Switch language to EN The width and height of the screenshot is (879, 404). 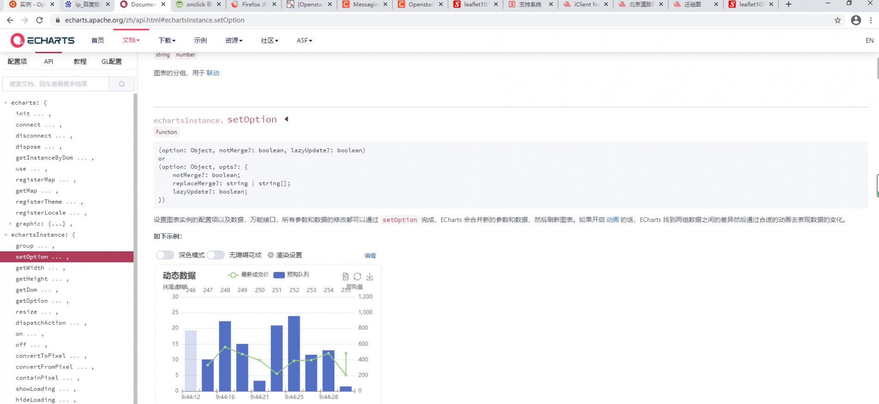pyautogui.click(x=869, y=40)
